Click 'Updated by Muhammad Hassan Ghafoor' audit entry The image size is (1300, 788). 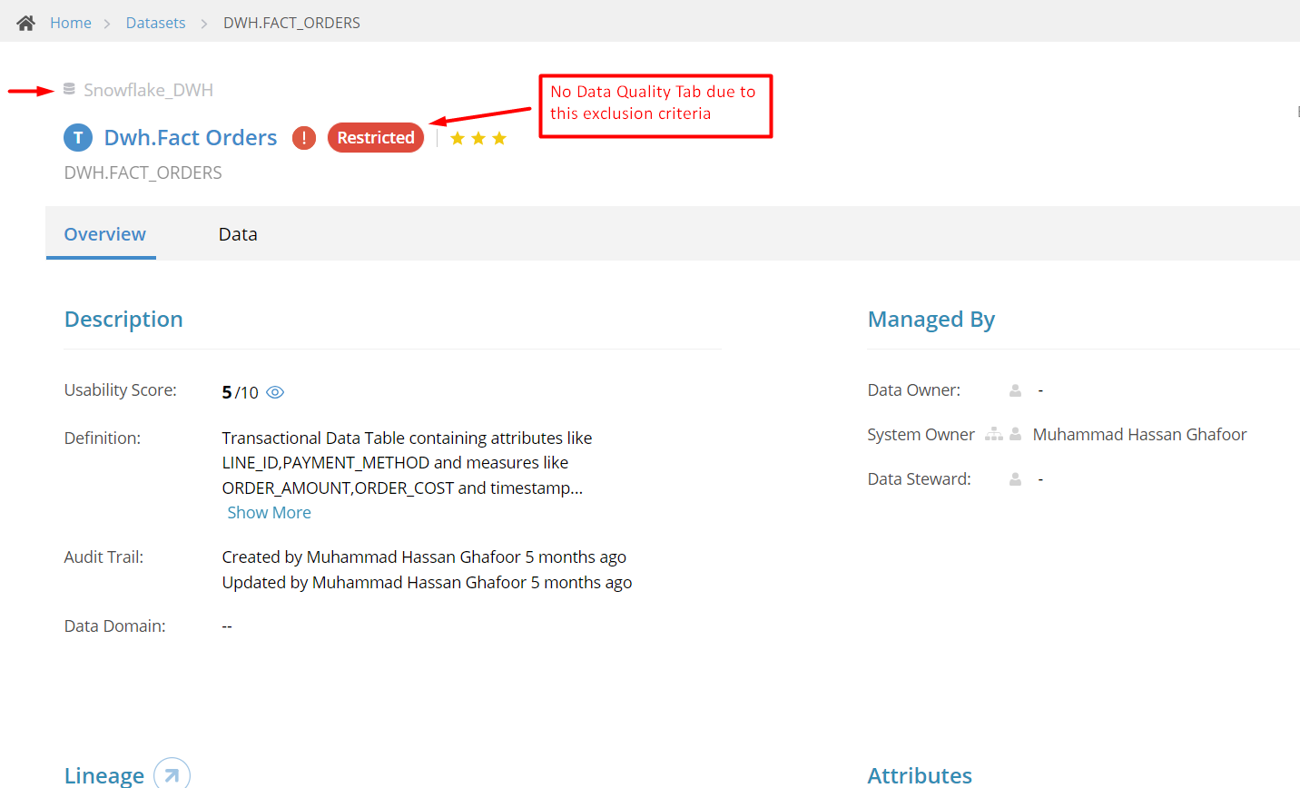427,582
